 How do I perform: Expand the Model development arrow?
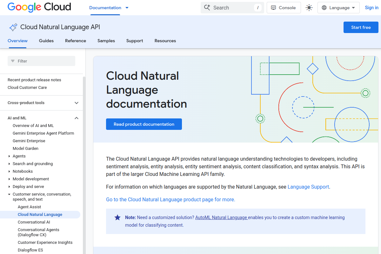pyautogui.click(x=9, y=179)
